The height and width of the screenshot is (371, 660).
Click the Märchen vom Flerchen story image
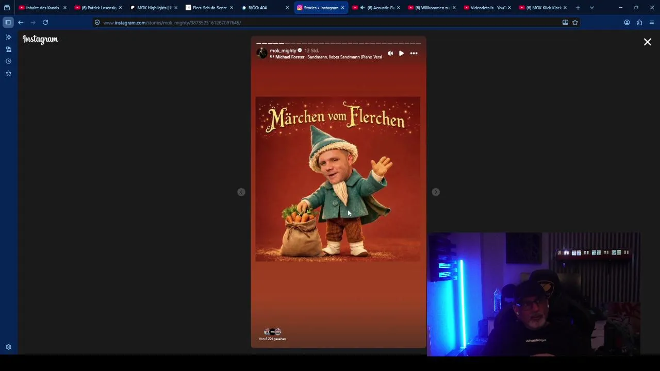click(338, 179)
